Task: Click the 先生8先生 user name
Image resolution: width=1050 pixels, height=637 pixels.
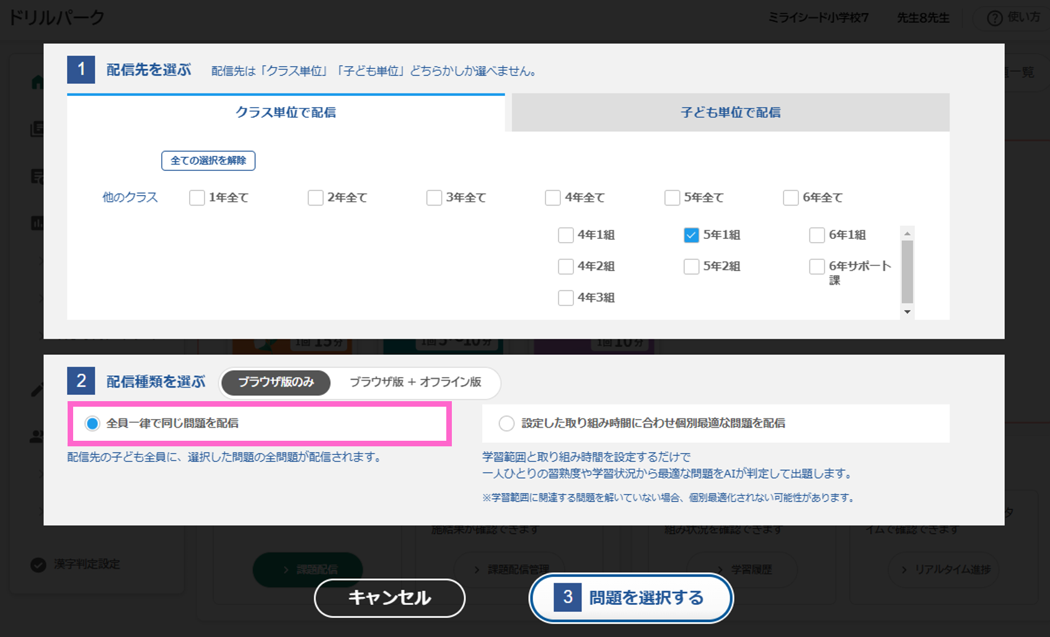Action: click(x=923, y=19)
